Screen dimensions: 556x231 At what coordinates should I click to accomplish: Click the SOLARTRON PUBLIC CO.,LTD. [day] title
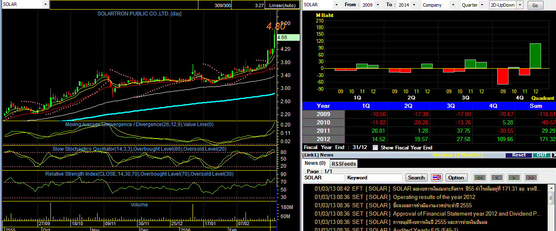pyautogui.click(x=139, y=14)
